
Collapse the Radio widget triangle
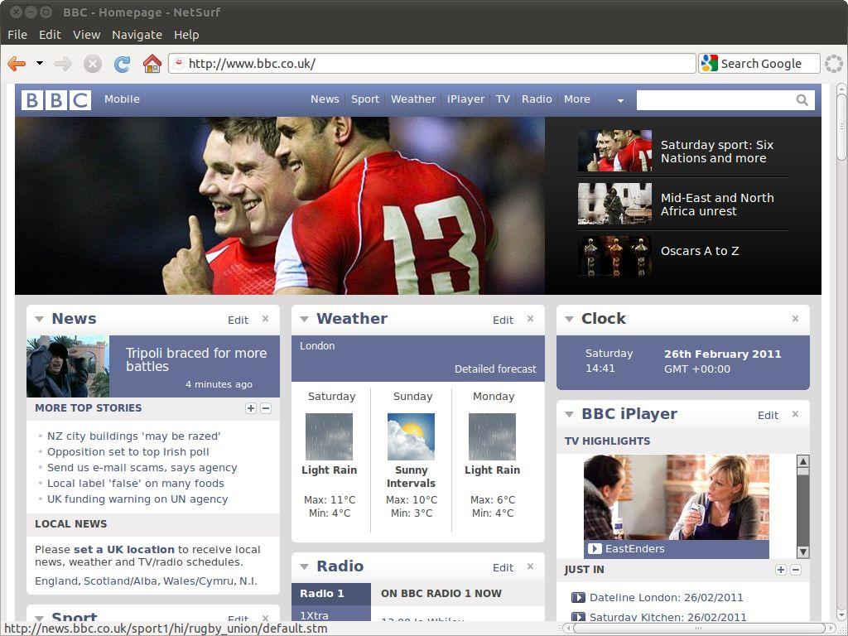click(305, 566)
